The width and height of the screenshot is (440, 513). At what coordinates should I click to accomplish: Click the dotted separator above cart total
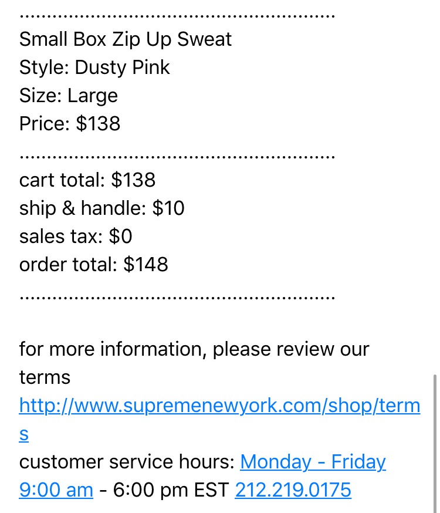coord(177,157)
